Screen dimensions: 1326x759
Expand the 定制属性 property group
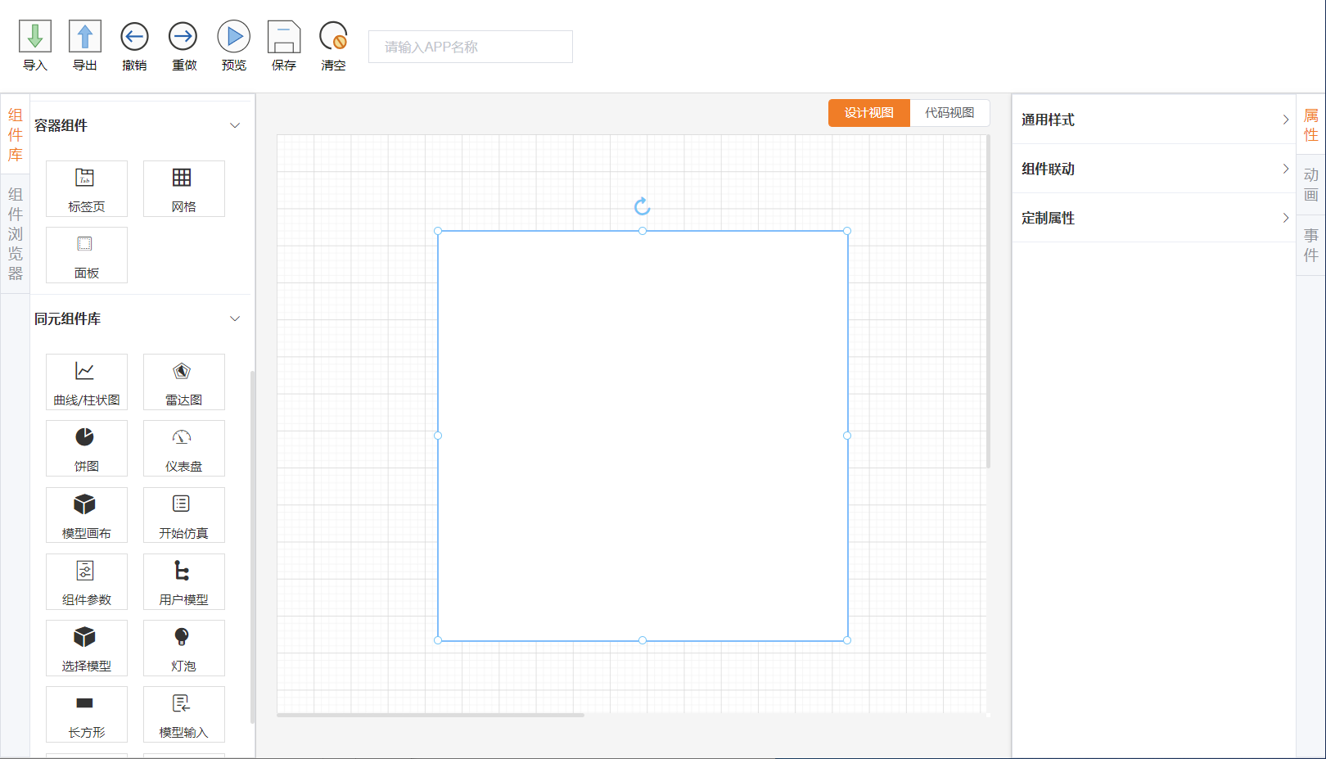coord(1154,218)
